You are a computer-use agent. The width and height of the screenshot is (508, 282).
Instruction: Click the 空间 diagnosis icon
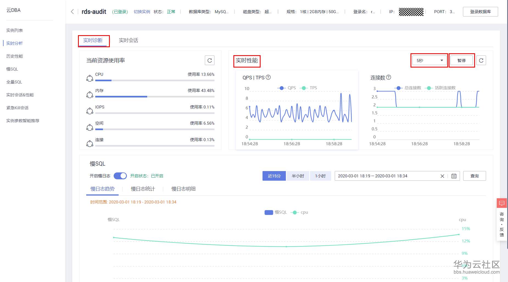90,127
